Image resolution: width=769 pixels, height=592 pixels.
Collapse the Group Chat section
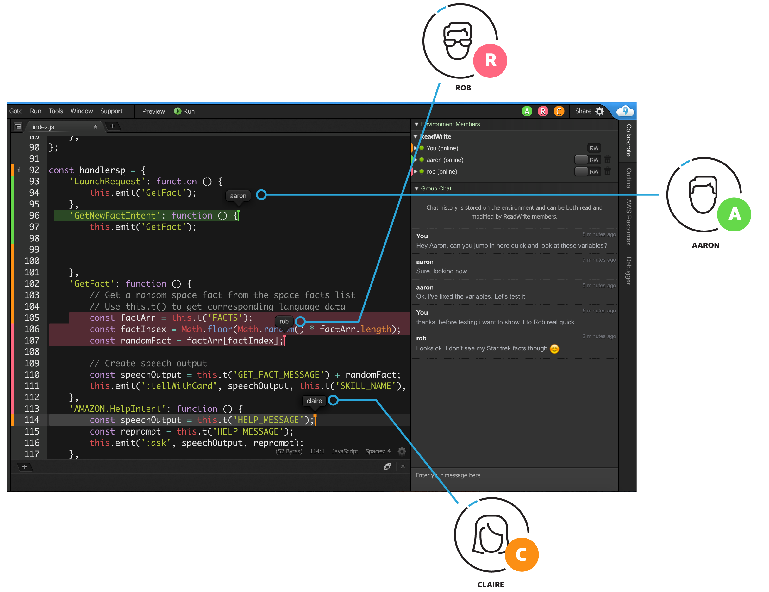[x=416, y=188]
